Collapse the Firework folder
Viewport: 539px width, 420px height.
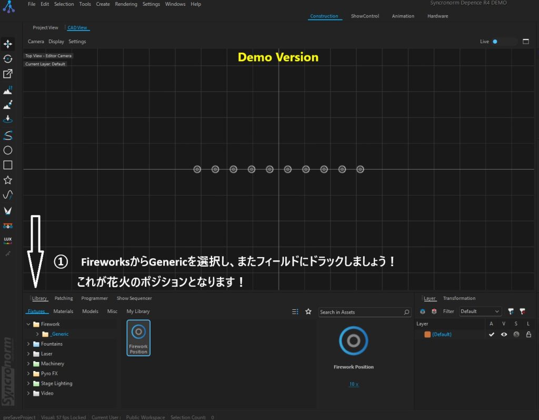point(28,324)
